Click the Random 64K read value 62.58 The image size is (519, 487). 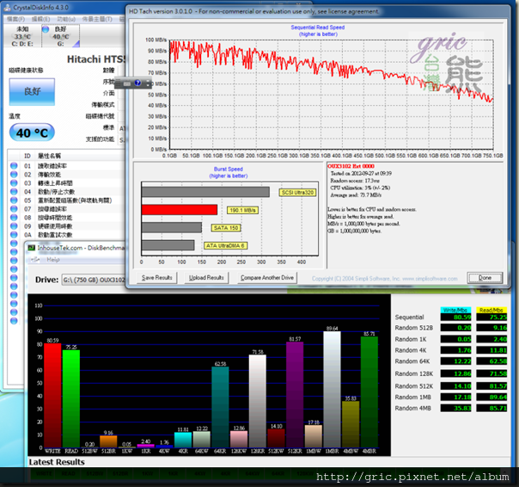tap(492, 361)
